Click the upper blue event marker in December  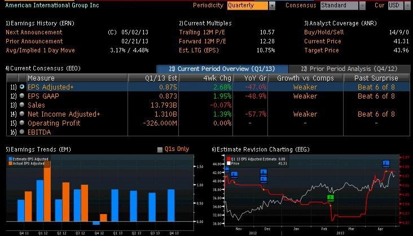point(263,172)
